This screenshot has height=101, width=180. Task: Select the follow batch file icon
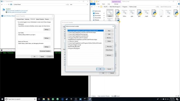tap(124, 13)
